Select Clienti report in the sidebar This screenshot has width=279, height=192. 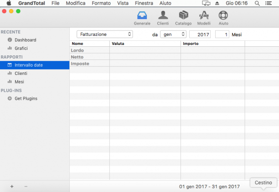35,74
